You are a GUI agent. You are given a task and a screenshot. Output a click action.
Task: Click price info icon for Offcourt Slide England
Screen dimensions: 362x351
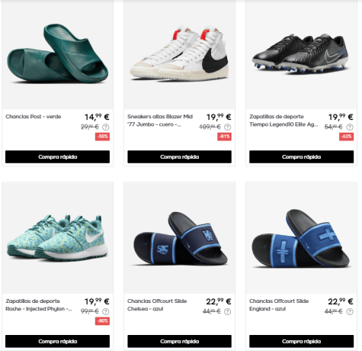coord(350,311)
